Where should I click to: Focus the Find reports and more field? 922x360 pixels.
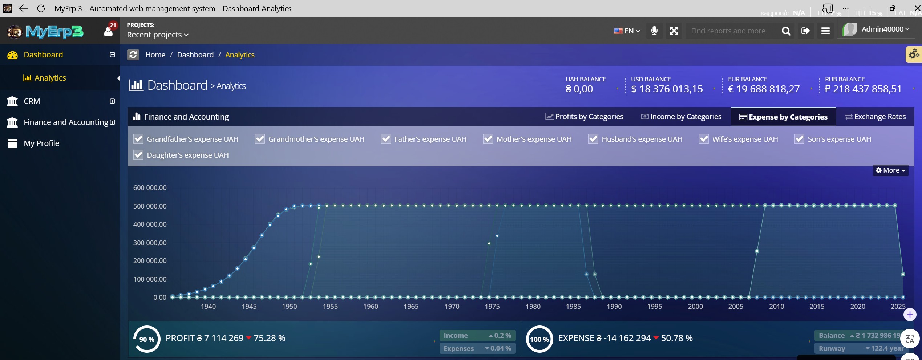pos(731,31)
